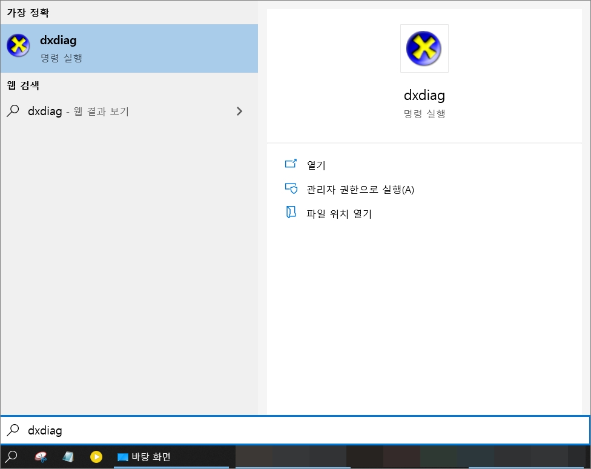The image size is (591, 469).
Task: Choose 파일 위치 열기
Action: (x=339, y=214)
